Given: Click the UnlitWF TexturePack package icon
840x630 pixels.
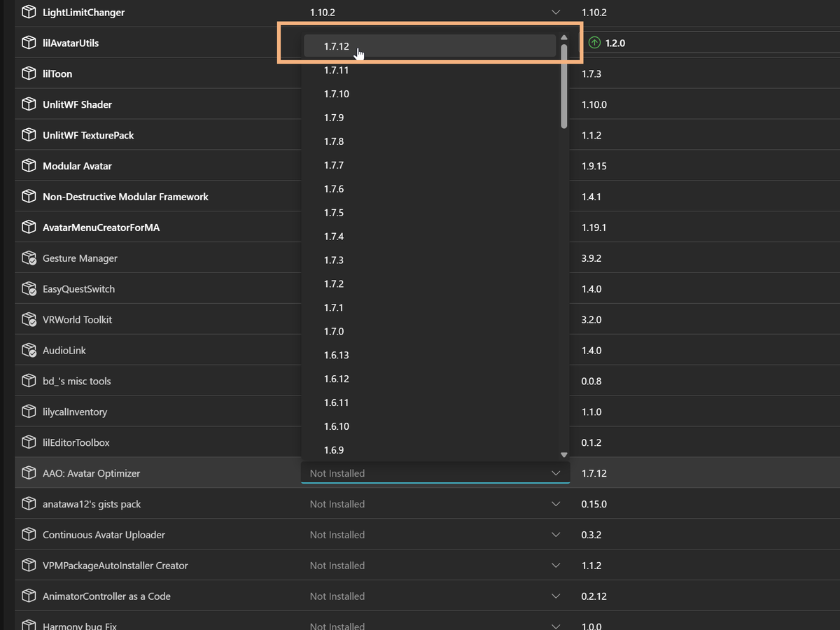Looking at the screenshot, I should [x=29, y=135].
